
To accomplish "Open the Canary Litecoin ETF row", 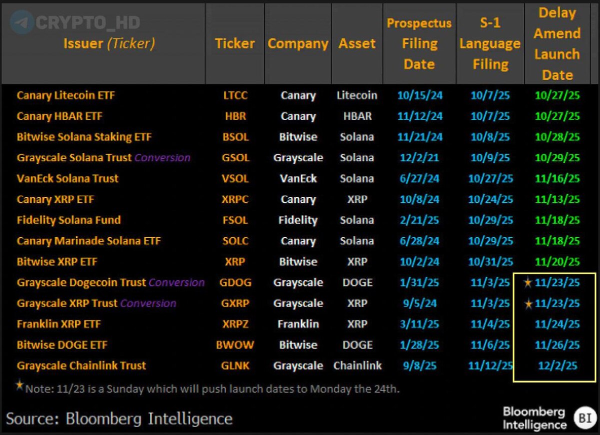I will point(65,95).
